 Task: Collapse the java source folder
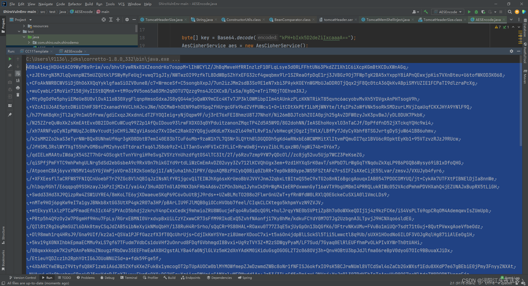(x=24, y=37)
